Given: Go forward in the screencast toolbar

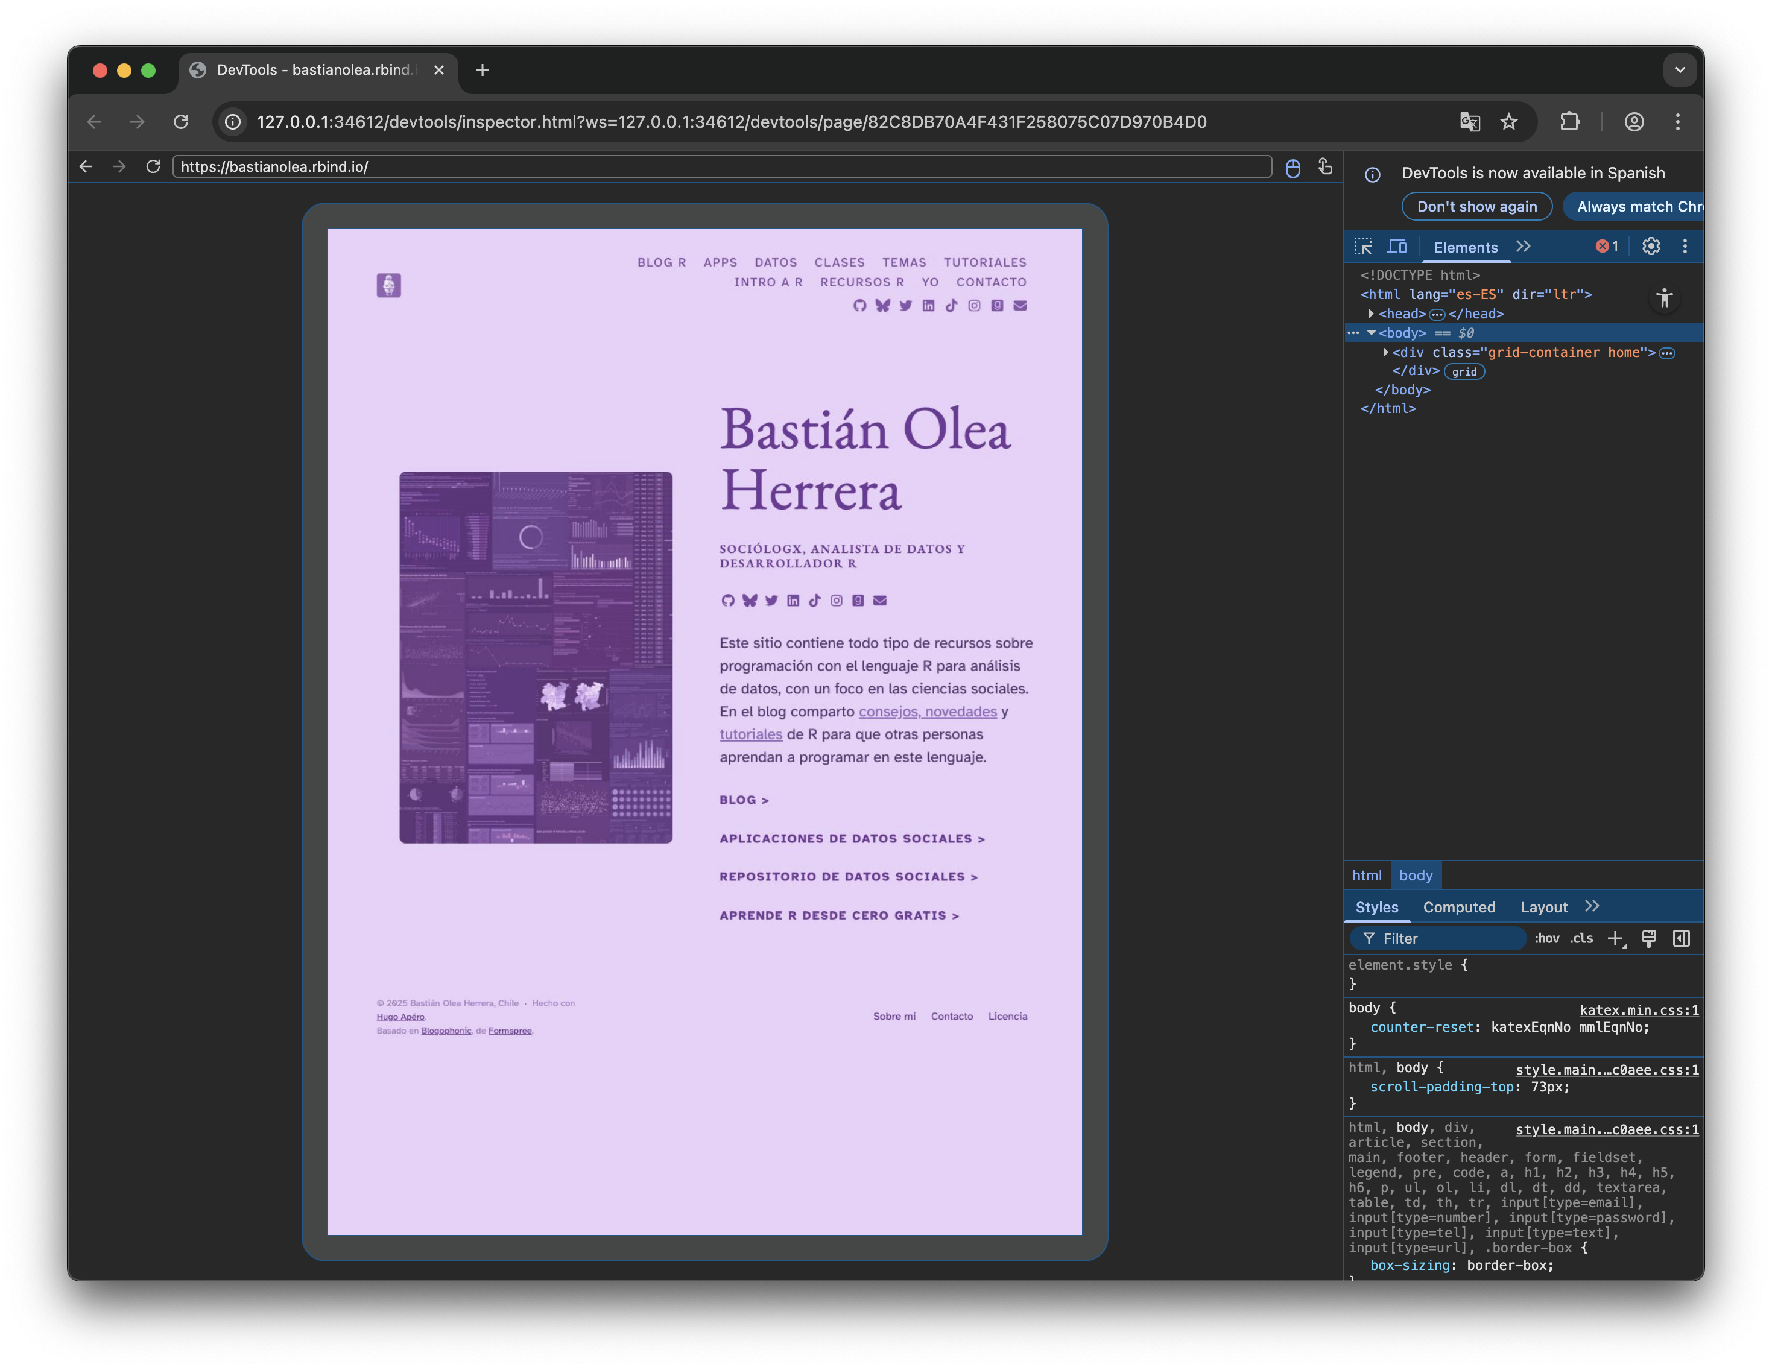Looking at the screenshot, I should 119,166.
